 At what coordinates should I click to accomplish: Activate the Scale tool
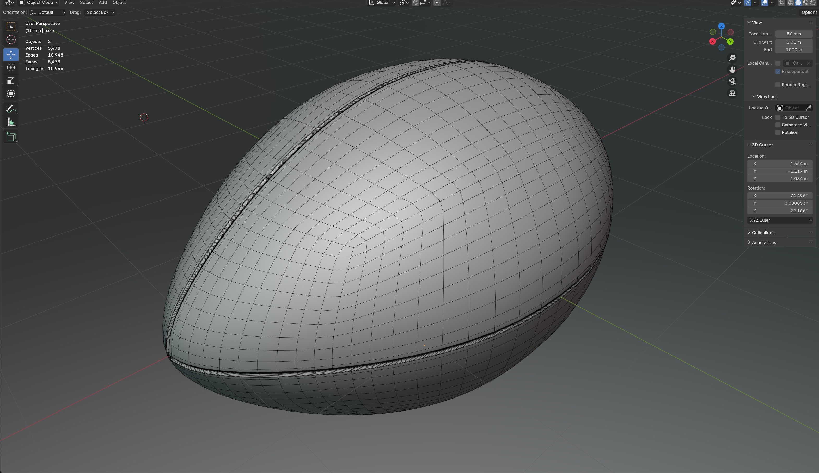click(x=11, y=80)
